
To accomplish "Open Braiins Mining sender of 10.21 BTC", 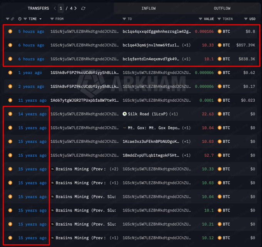I will pyautogui.click(x=86, y=224).
